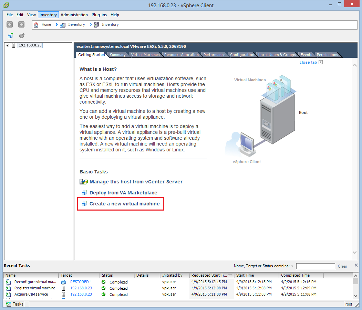Sort tasks by the Status column header
The height and width of the screenshot is (310, 362).
(117, 275)
